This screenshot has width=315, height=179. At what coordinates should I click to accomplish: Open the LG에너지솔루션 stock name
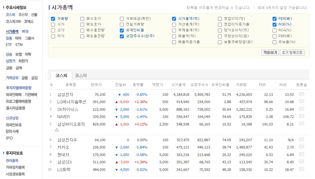coord(72,102)
